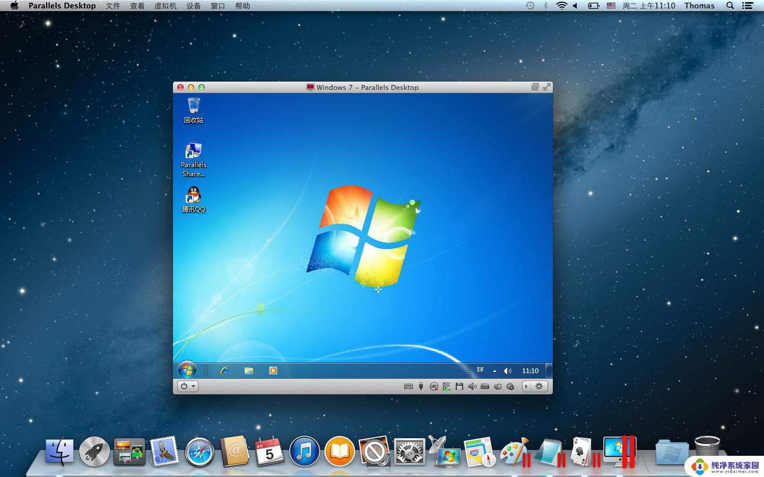Open the Parallels Desktop application menu

(62, 6)
